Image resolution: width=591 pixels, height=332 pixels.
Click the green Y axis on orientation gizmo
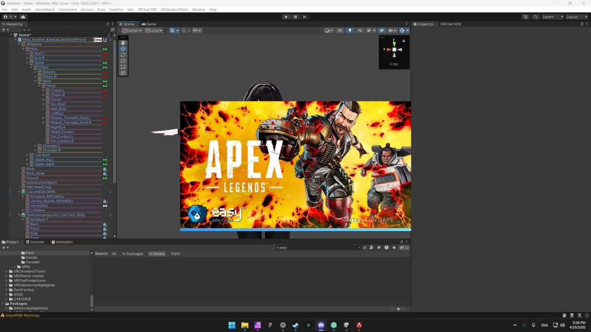pyautogui.click(x=394, y=43)
